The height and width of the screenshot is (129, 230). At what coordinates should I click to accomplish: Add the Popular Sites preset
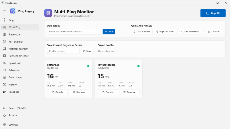point(165,32)
